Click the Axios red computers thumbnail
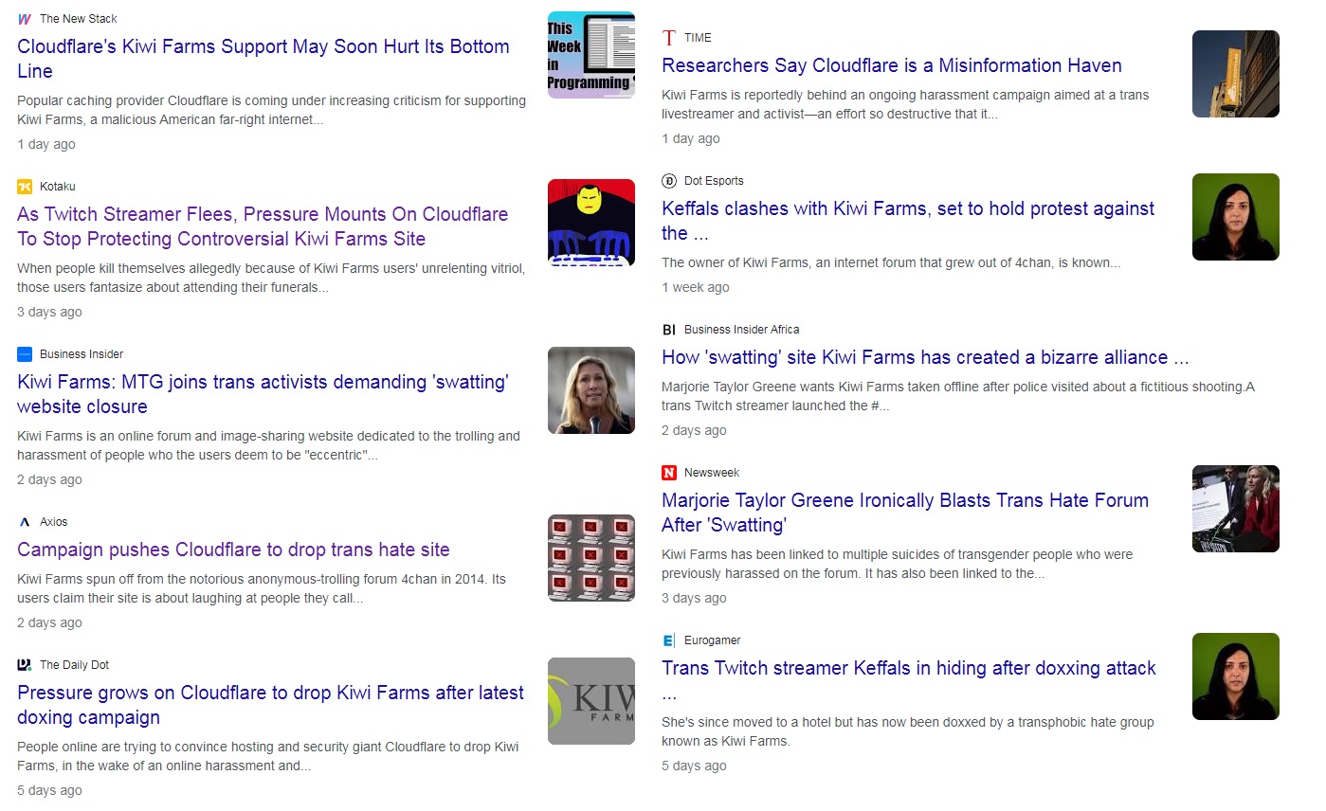Image resolution: width=1326 pixels, height=811 pixels. 591,558
